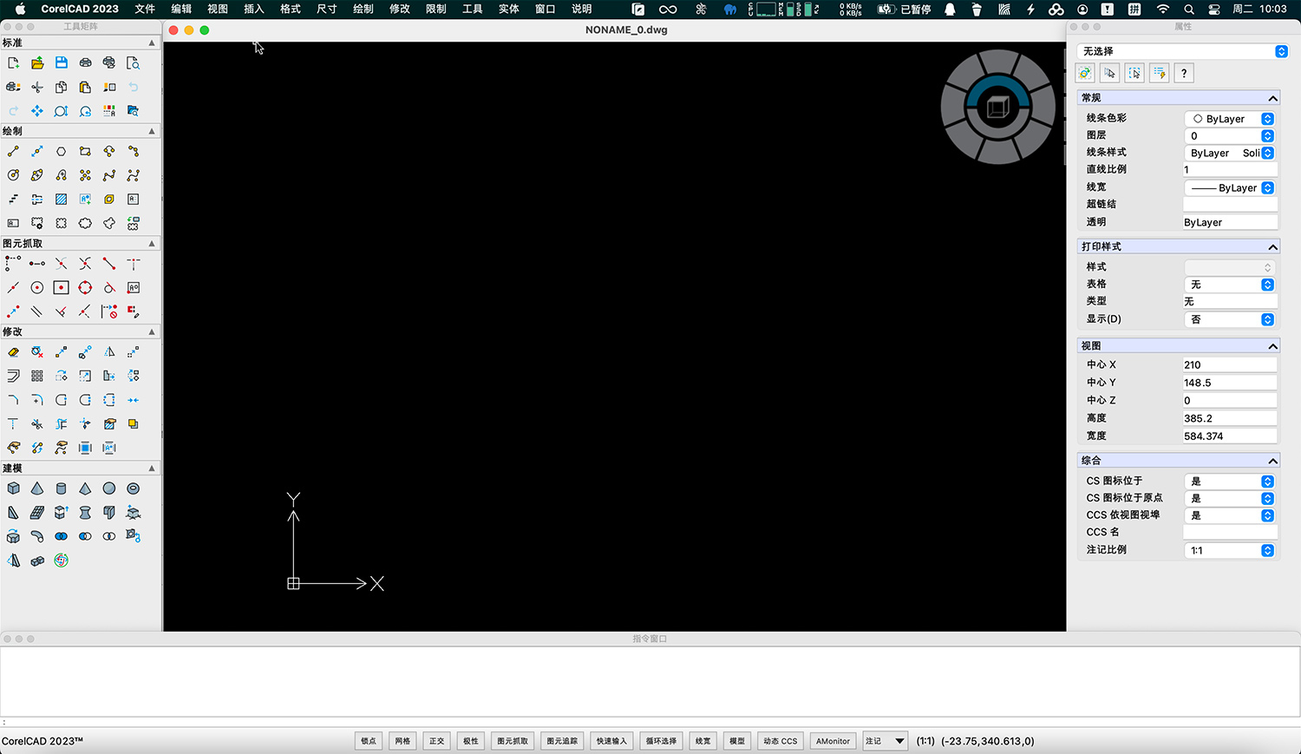Select the Box primitive in 建模 panel
Image resolution: width=1301 pixels, height=754 pixels.
[13, 488]
